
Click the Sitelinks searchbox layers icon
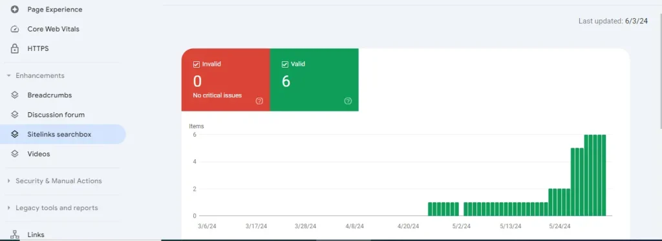15,134
